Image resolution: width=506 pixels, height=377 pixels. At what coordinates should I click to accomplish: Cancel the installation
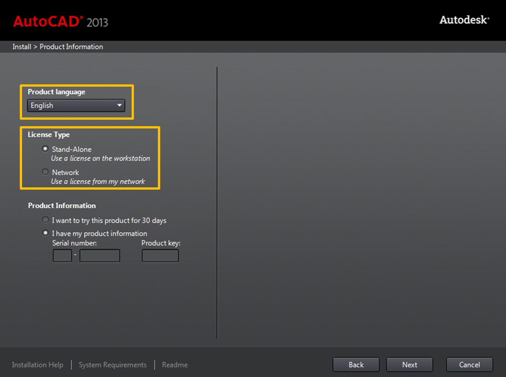click(x=469, y=365)
